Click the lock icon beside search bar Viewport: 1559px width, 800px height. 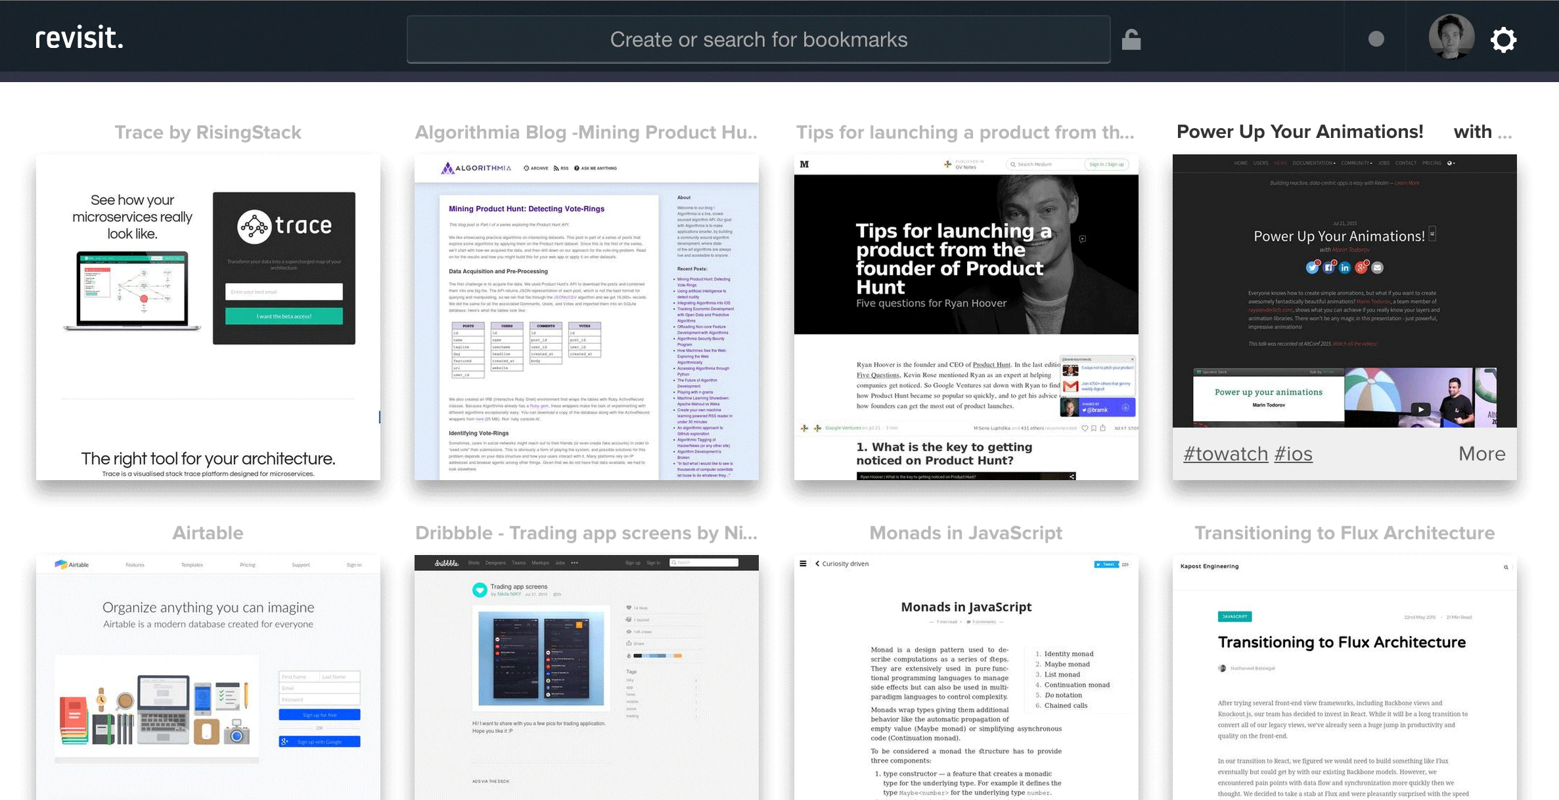(1131, 39)
